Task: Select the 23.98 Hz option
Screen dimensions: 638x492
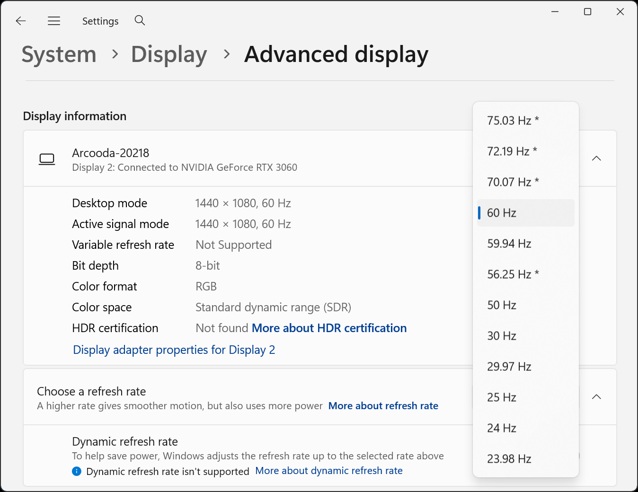Action: (525, 459)
